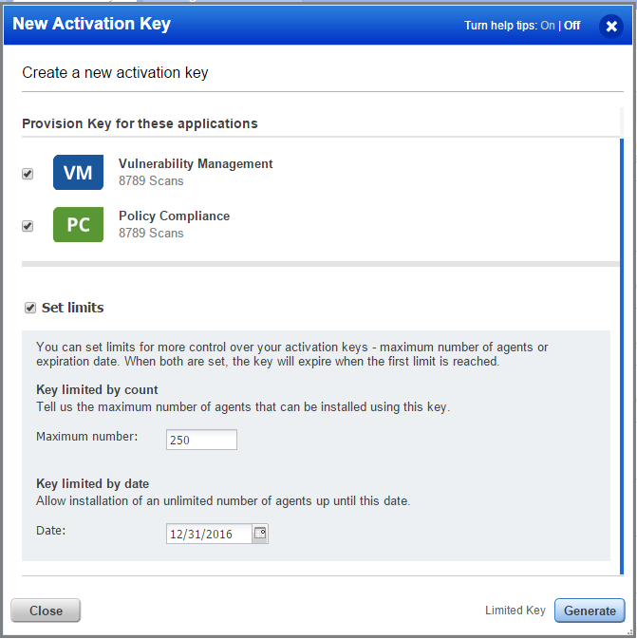The height and width of the screenshot is (639, 637).
Task: Select the Vulnerability Management label
Action: [x=196, y=164]
